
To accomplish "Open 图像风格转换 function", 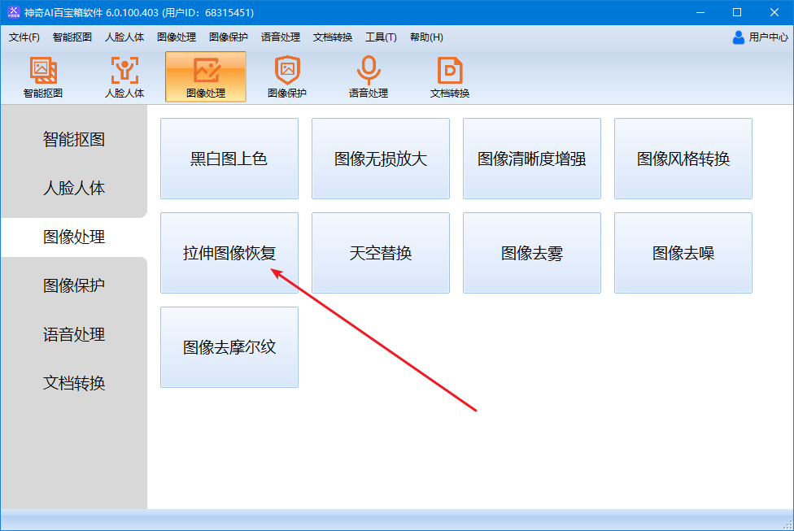I will click(683, 159).
